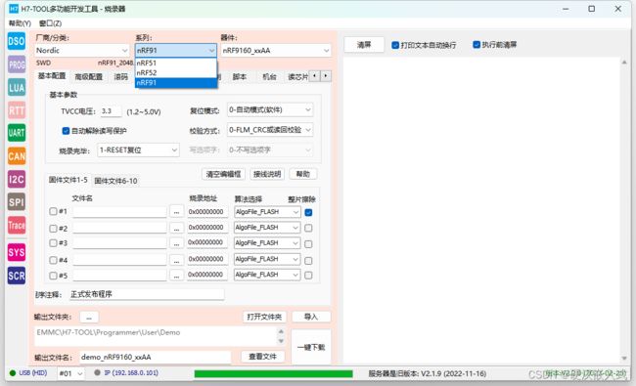Open the Trace sidebar icon

17,225
